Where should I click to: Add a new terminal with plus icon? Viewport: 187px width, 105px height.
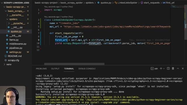(161, 69)
